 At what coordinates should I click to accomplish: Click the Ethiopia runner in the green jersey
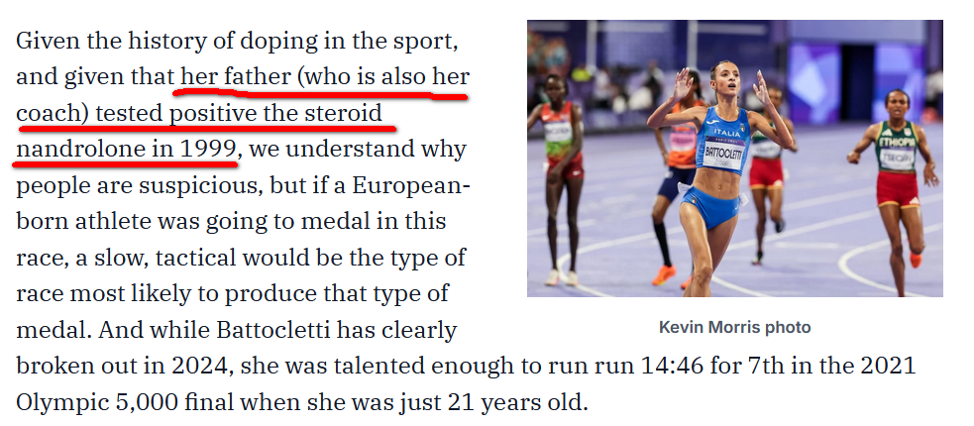[x=897, y=186]
